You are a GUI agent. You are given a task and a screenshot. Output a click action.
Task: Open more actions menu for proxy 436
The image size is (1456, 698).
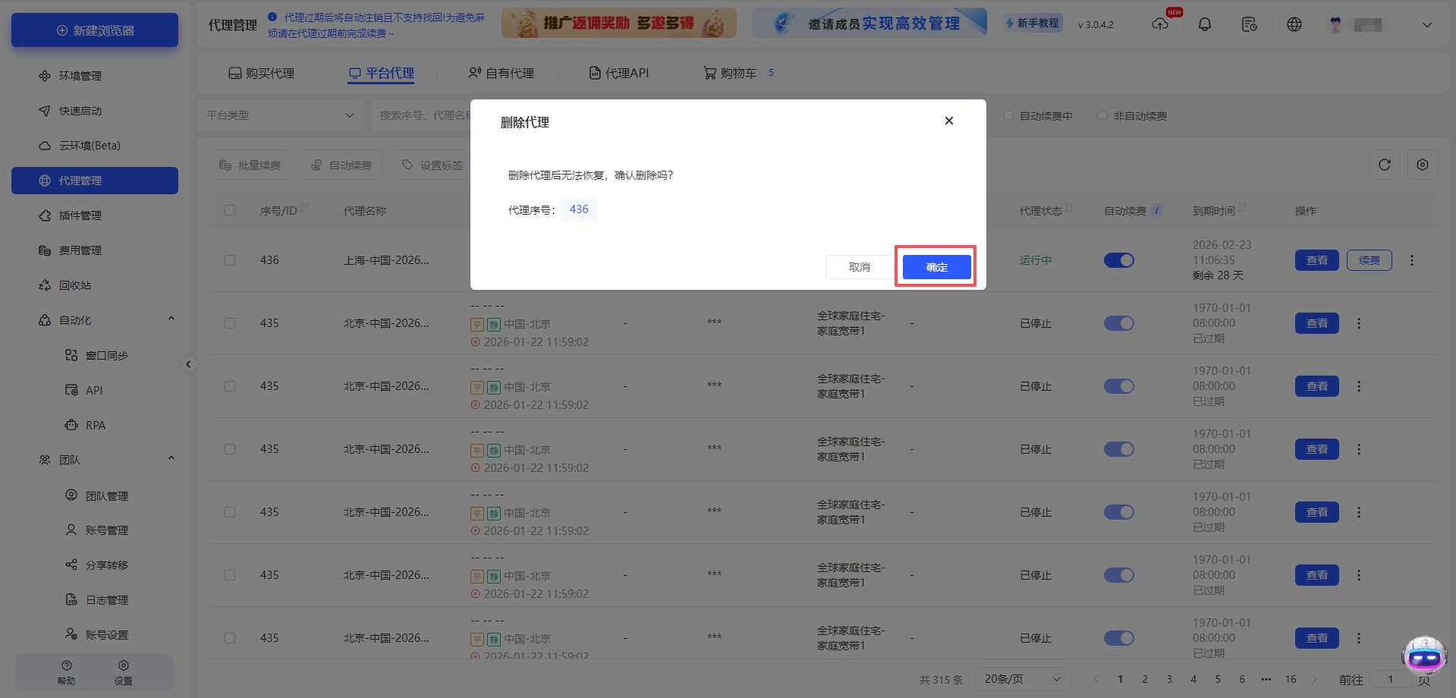point(1411,259)
